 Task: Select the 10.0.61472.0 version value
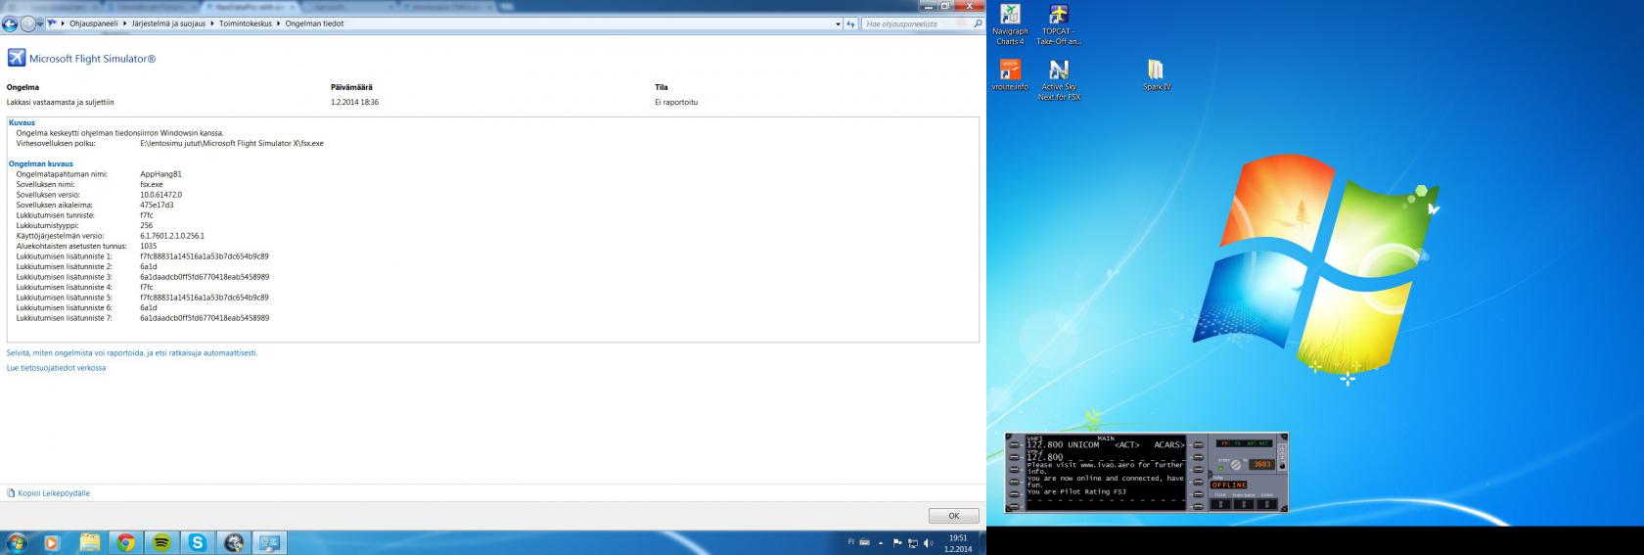tap(160, 195)
